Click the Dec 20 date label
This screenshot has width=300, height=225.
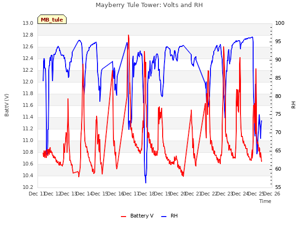178,194
